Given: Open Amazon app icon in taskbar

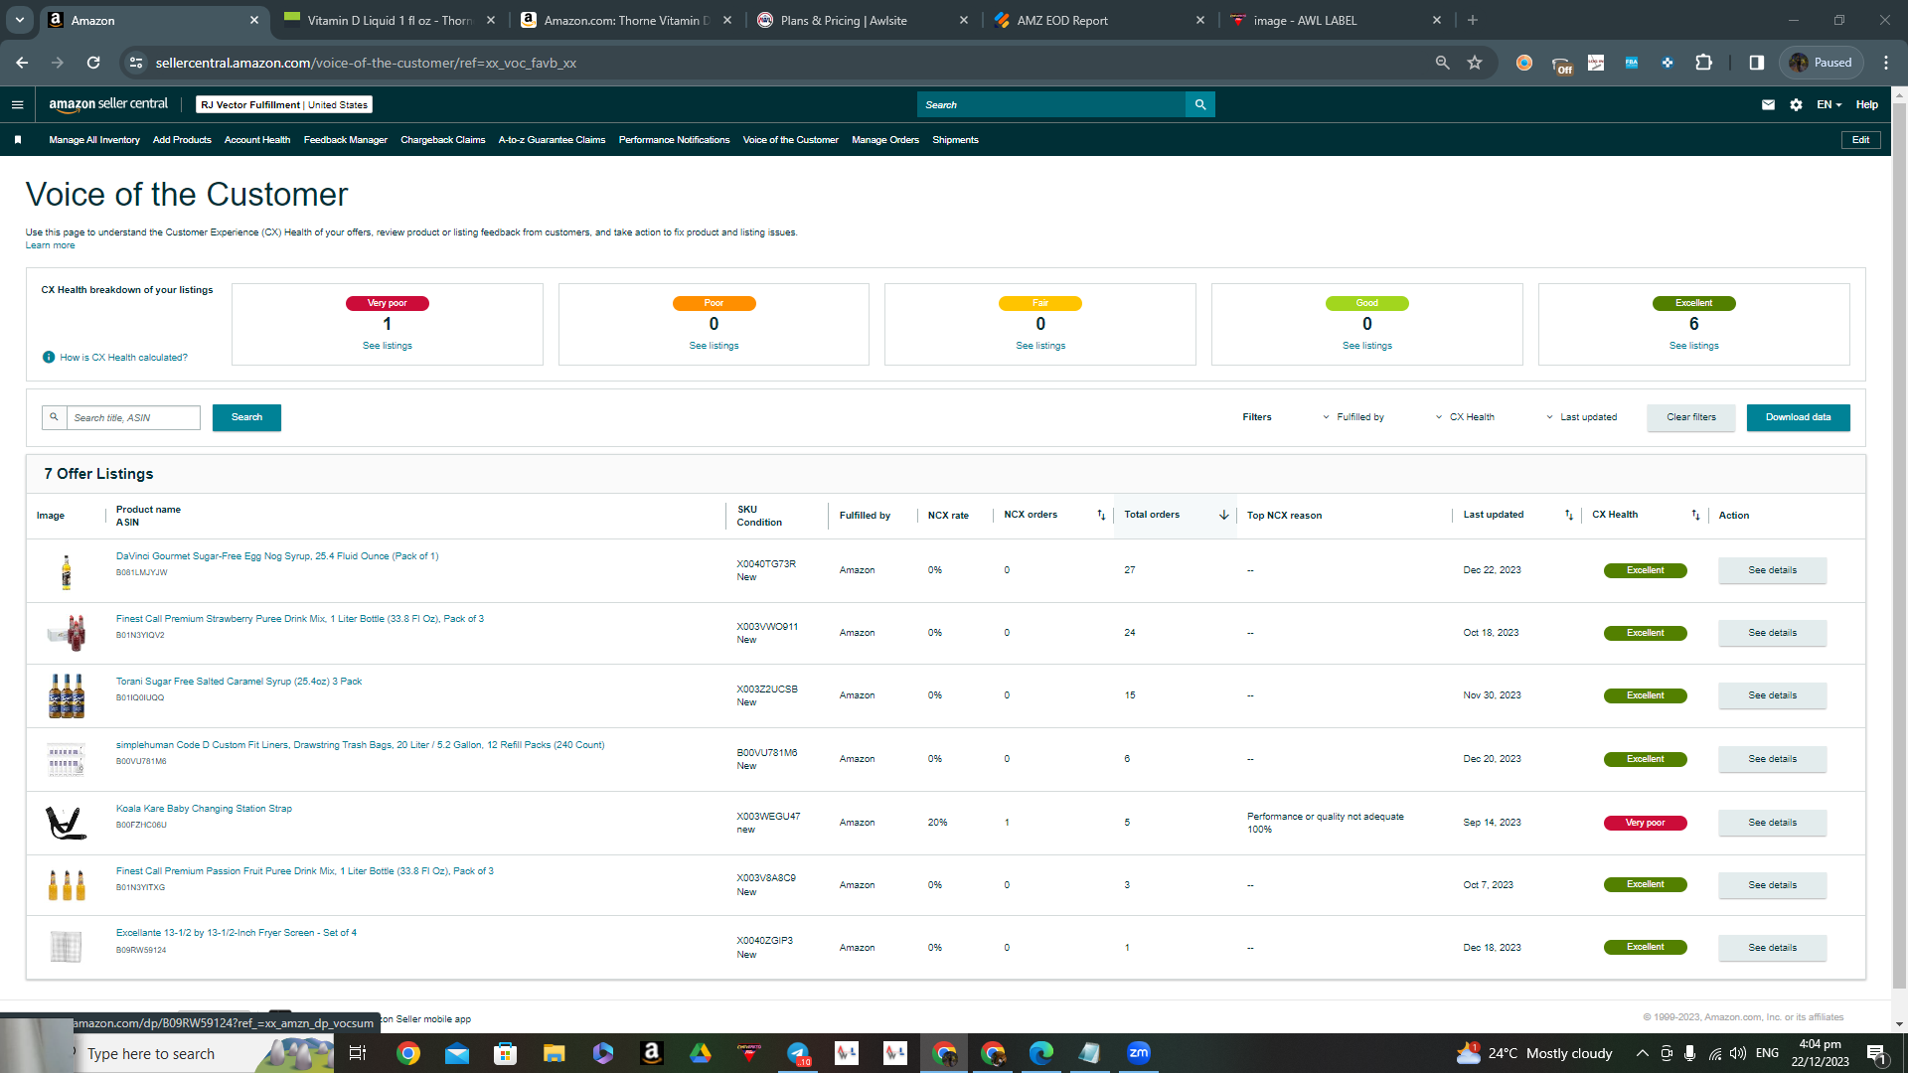Looking at the screenshot, I should [x=652, y=1053].
